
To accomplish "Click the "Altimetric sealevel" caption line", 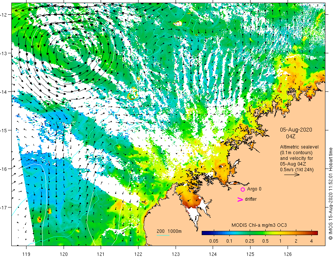I will tap(299, 147).
